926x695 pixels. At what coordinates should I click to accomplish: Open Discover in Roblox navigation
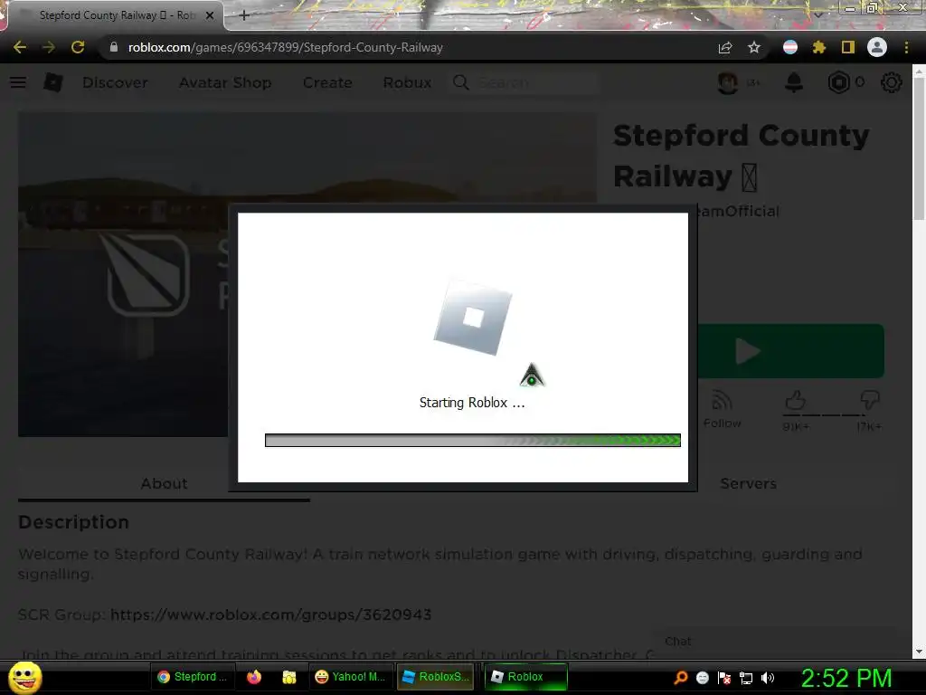tap(115, 82)
